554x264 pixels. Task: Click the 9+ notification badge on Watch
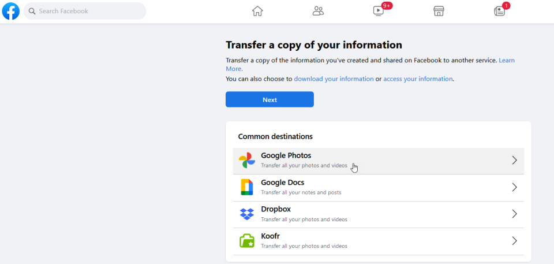[387, 5]
